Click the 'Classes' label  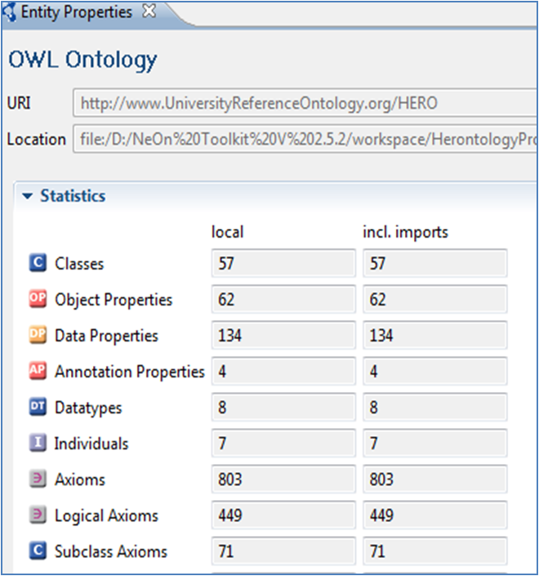79,264
